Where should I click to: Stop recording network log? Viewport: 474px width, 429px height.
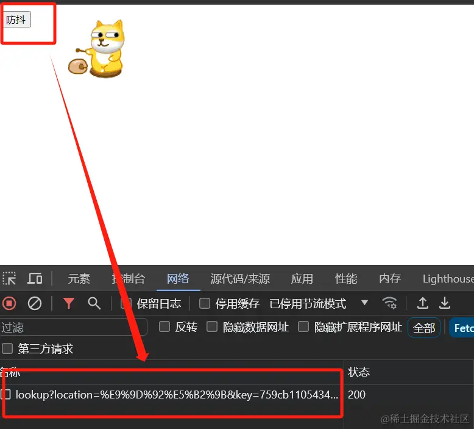(x=9, y=303)
